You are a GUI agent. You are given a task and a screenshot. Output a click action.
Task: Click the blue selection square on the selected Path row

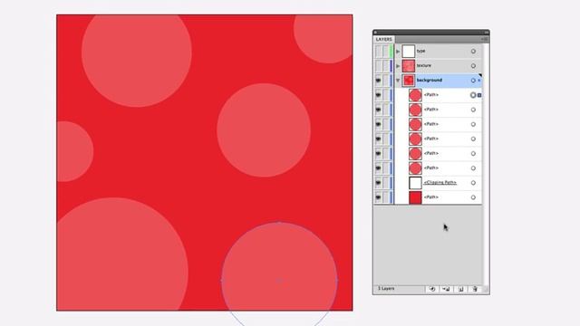[479, 95]
